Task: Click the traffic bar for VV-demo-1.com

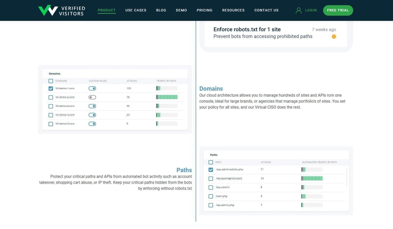Action: 167,88
